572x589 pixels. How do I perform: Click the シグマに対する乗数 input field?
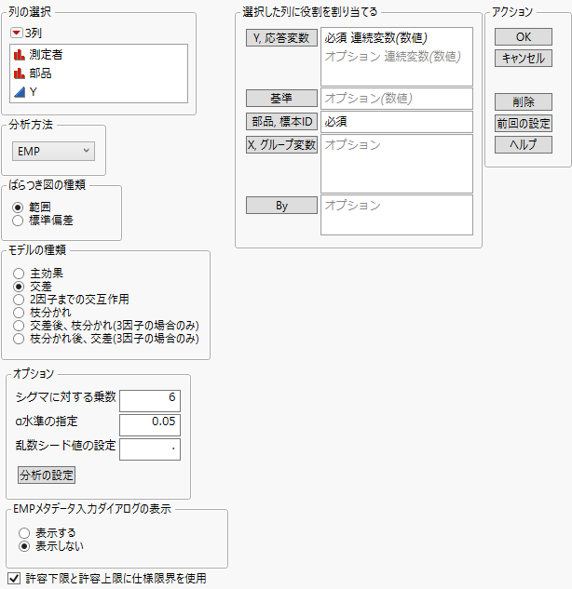[150, 401]
